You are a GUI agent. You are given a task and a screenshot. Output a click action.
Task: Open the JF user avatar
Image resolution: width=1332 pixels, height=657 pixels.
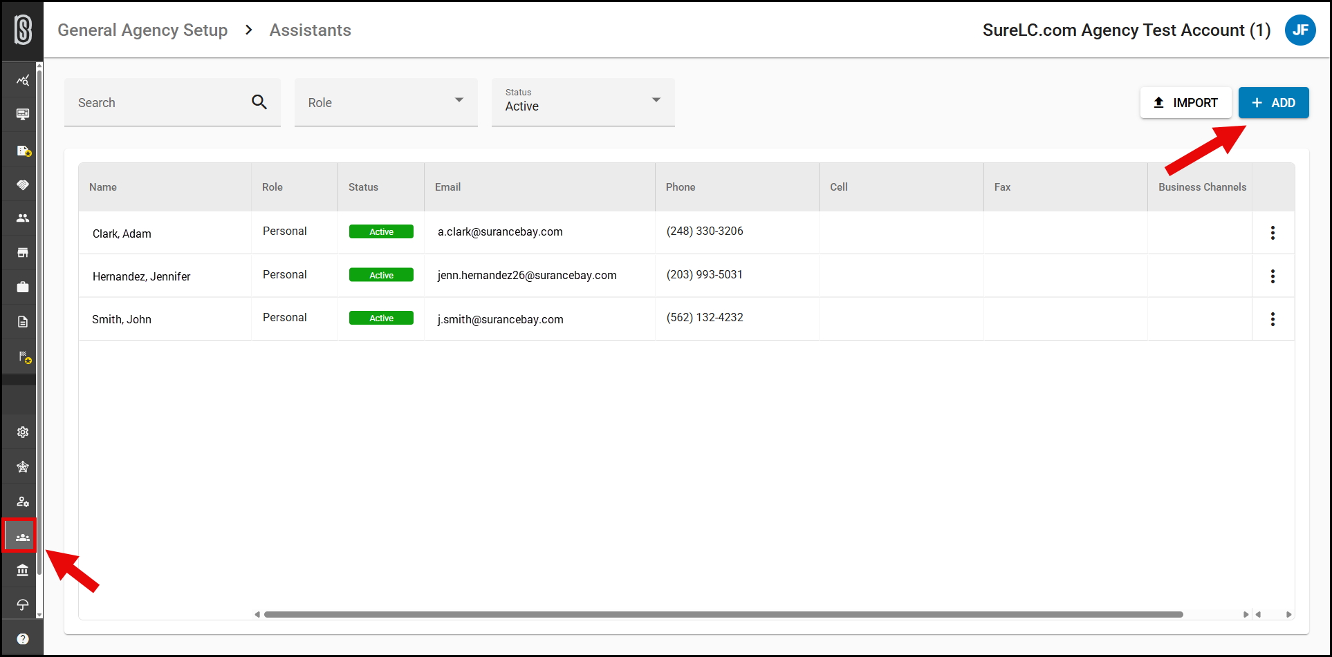coord(1300,30)
